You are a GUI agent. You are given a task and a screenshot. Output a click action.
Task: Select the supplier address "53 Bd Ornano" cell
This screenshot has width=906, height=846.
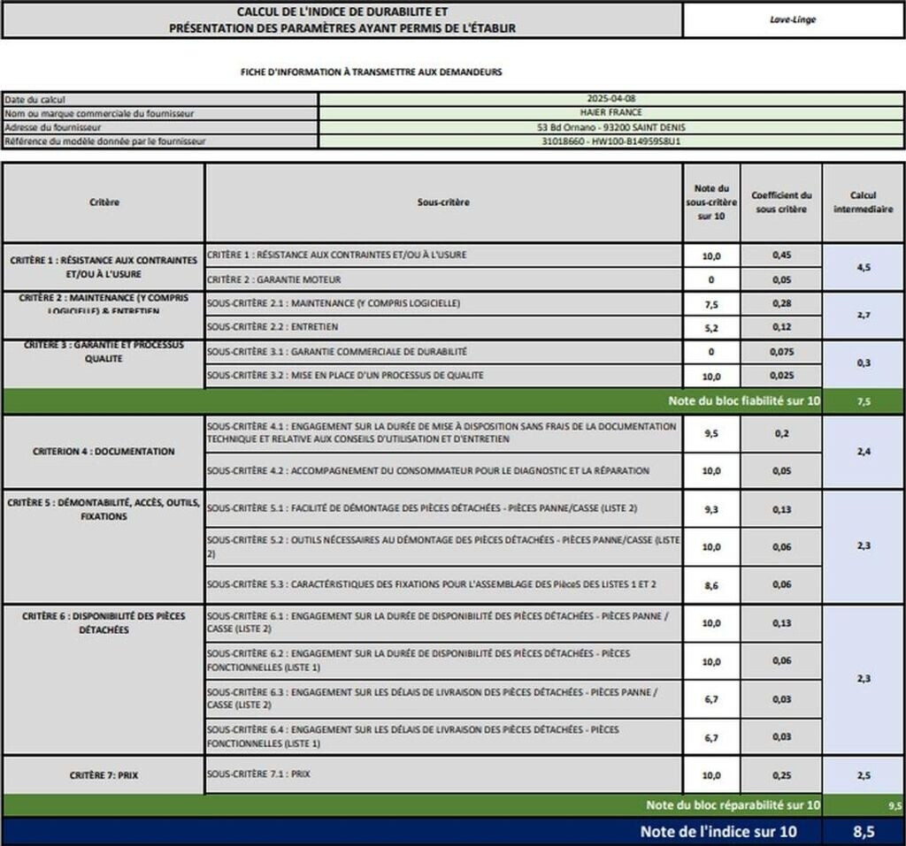point(610,127)
